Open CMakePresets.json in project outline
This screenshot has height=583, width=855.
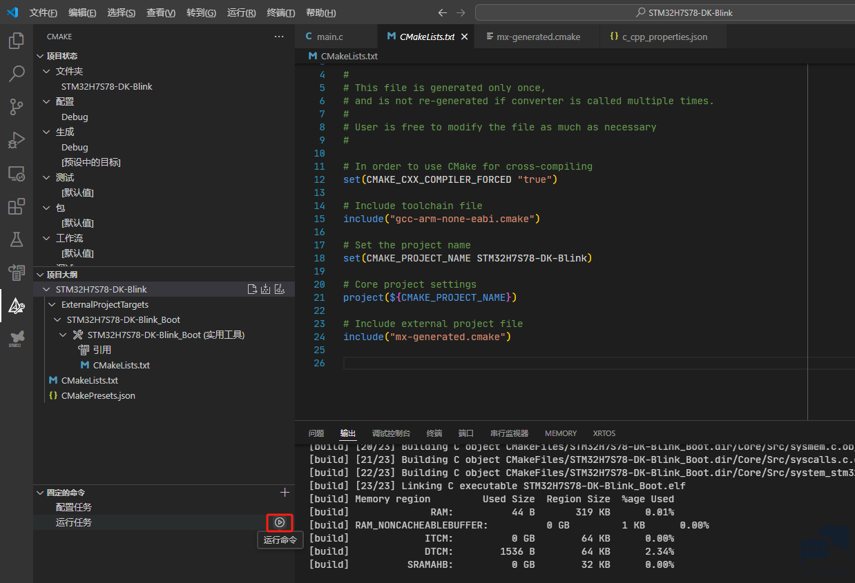pyautogui.click(x=98, y=395)
